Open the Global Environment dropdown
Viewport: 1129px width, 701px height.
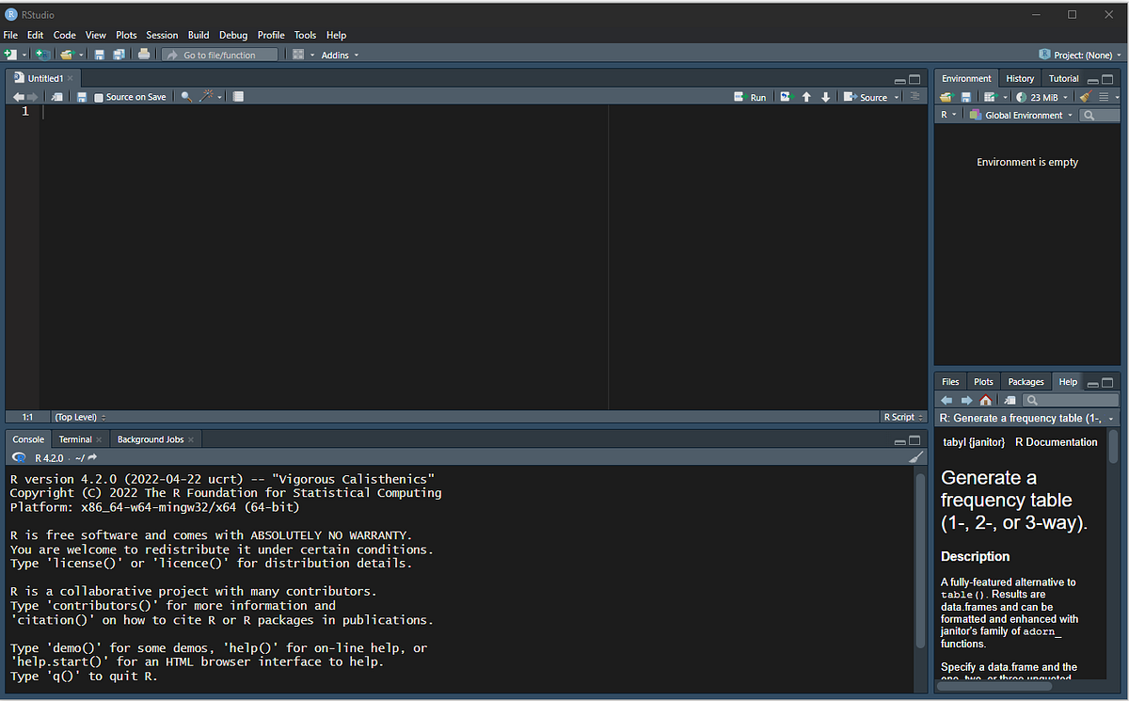[x=1021, y=114]
